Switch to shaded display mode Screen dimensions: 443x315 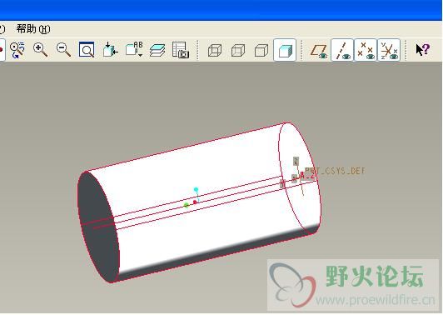click(285, 50)
